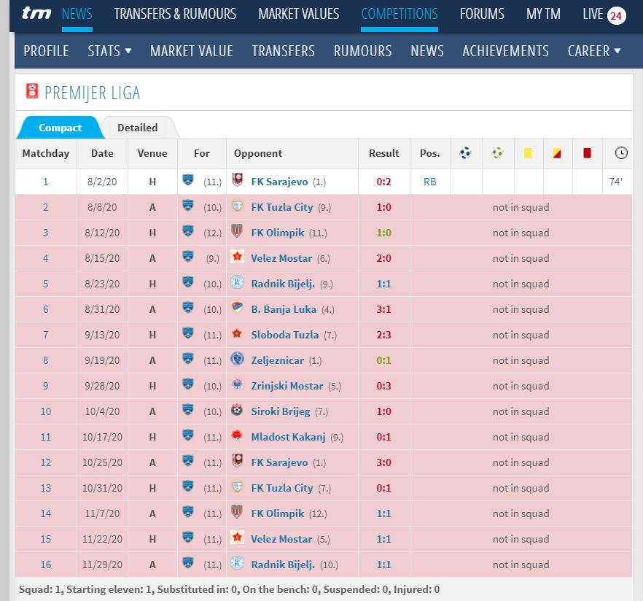643x601 pixels.
Task: Click the squad summary line at table bottom
Action: click(229, 589)
